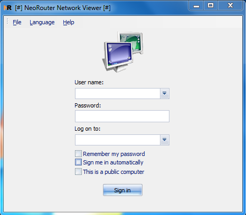Click the NeoRouter NR title bar icon
The width and height of the screenshot is (246, 215).
[x=8, y=8]
